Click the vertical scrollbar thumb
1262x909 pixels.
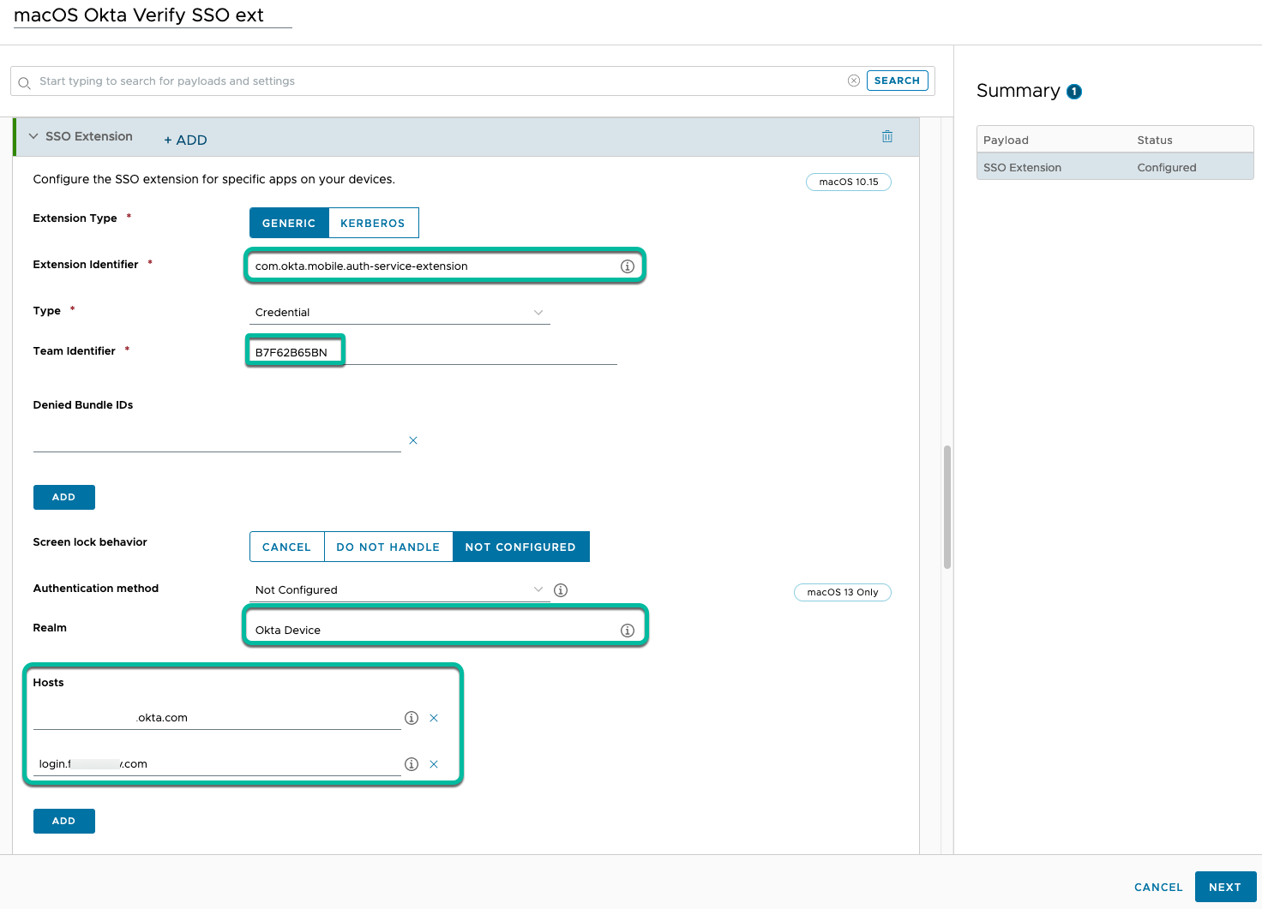coord(947,506)
